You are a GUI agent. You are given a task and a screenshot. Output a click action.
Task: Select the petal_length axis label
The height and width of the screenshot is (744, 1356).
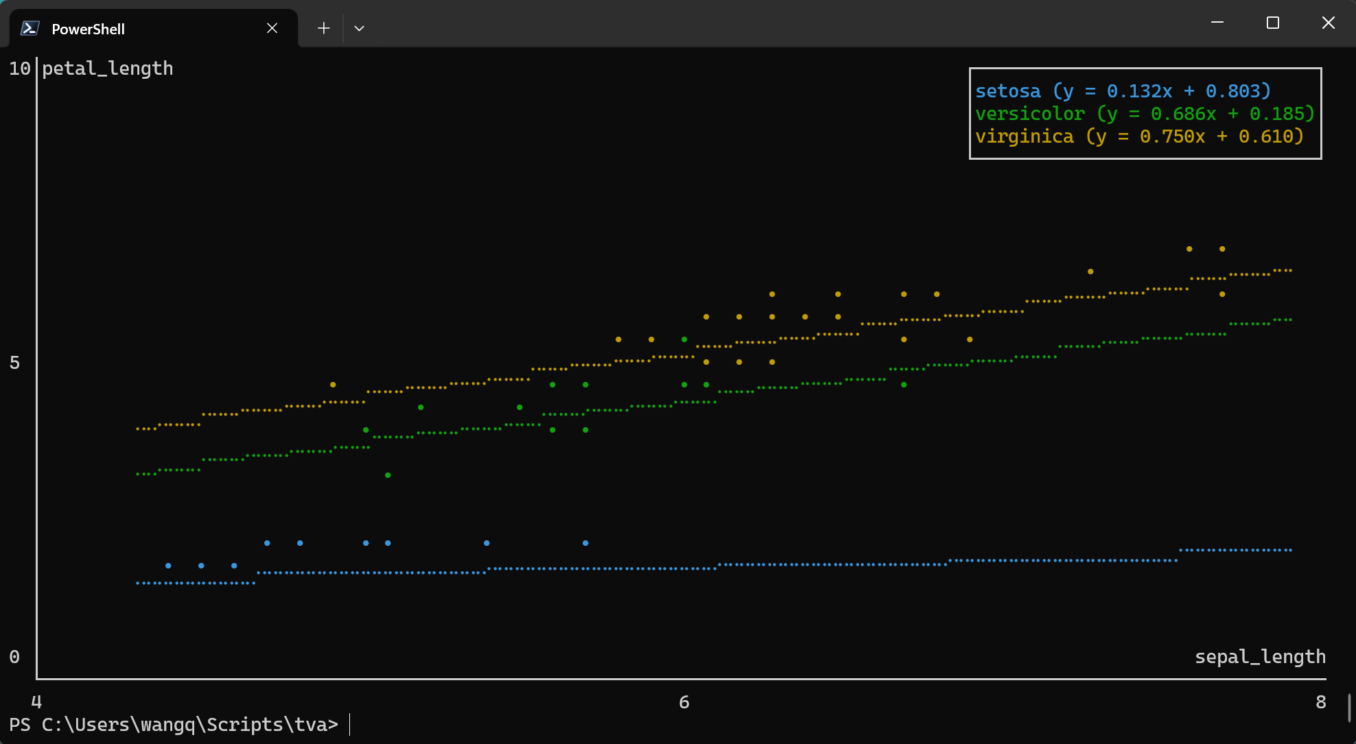pos(107,68)
